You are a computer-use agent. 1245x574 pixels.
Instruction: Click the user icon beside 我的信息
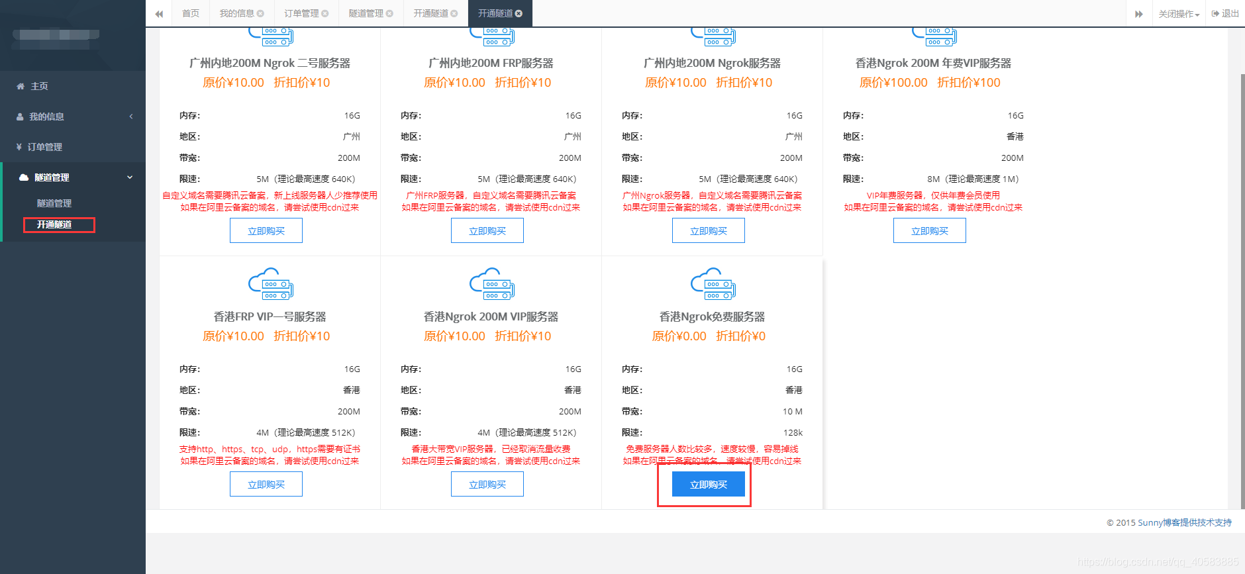pyautogui.click(x=20, y=117)
